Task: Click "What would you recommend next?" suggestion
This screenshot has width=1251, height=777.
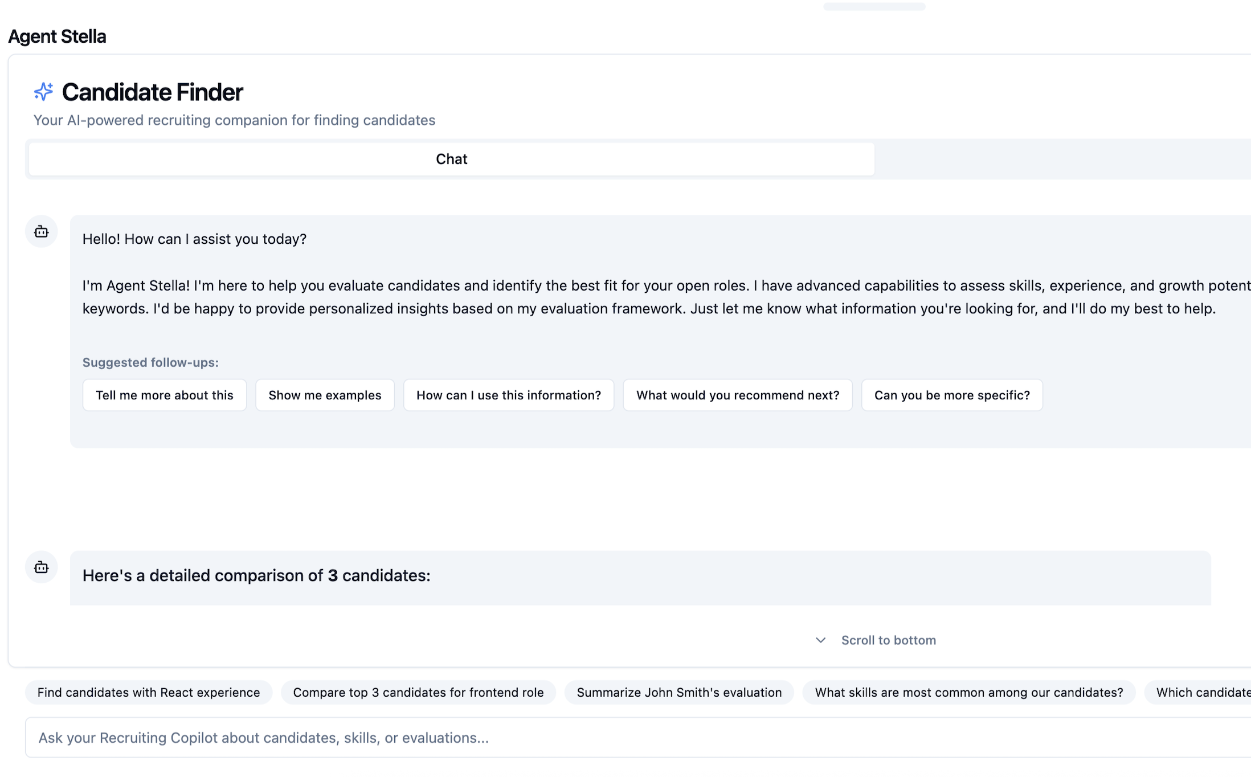Action: (x=737, y=395)
